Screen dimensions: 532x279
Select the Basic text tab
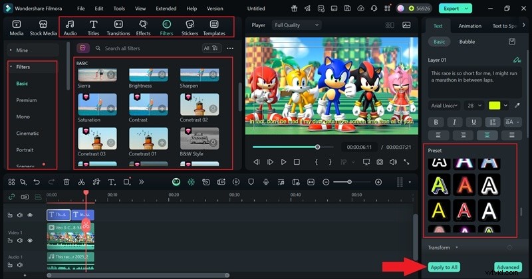[x=439, y=42]
